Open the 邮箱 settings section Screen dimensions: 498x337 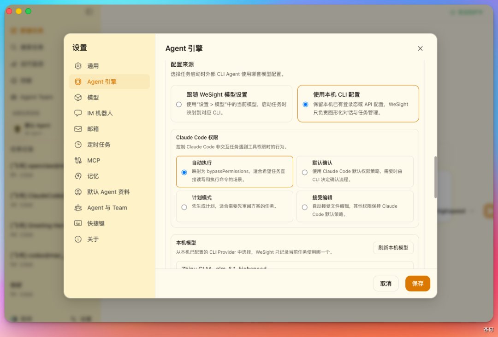(109, 129)
